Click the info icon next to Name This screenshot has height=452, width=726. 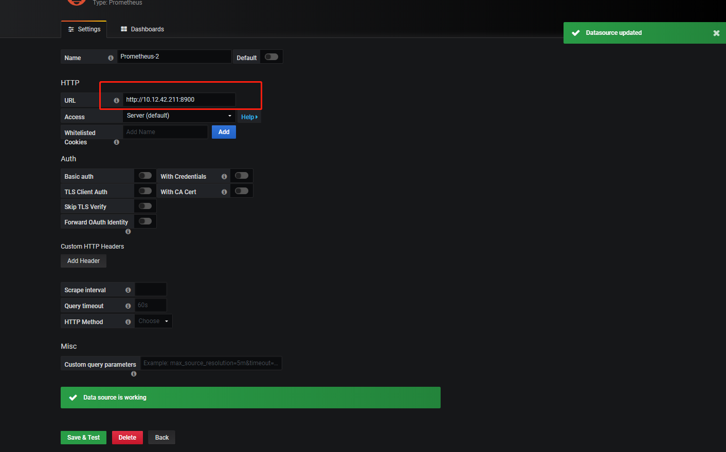pyautogui.click(x=111, y=58)
